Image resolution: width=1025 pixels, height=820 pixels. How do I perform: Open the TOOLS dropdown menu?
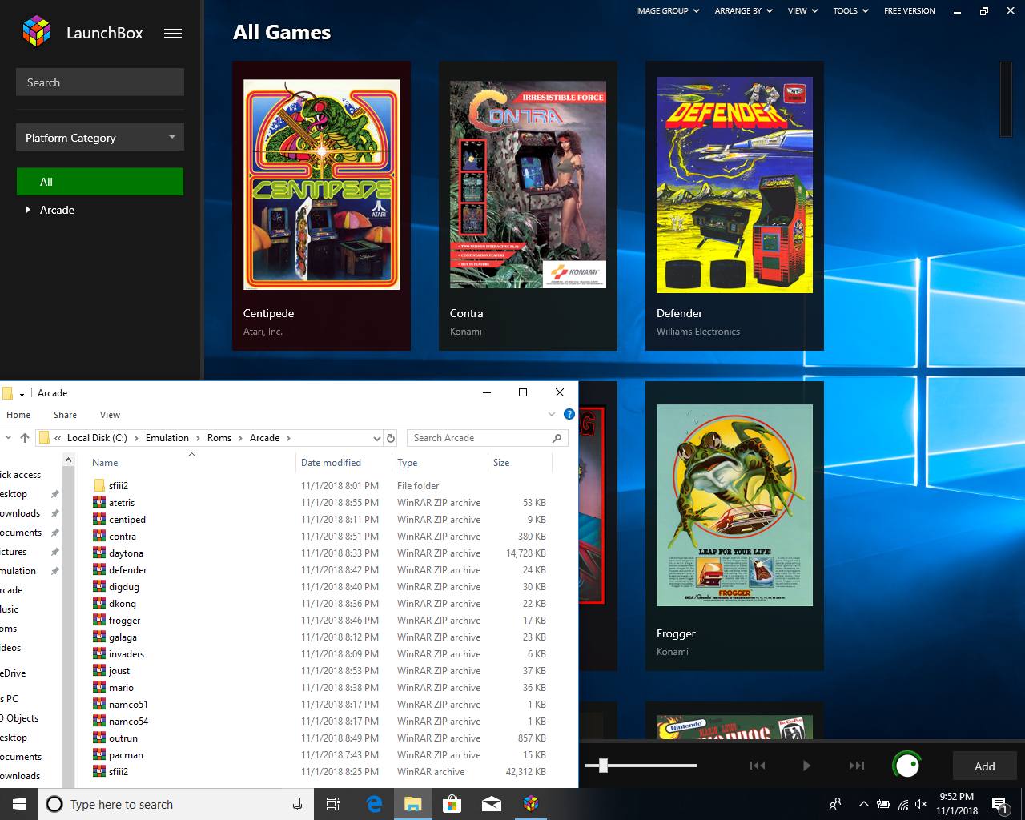[x=850, y=11]
